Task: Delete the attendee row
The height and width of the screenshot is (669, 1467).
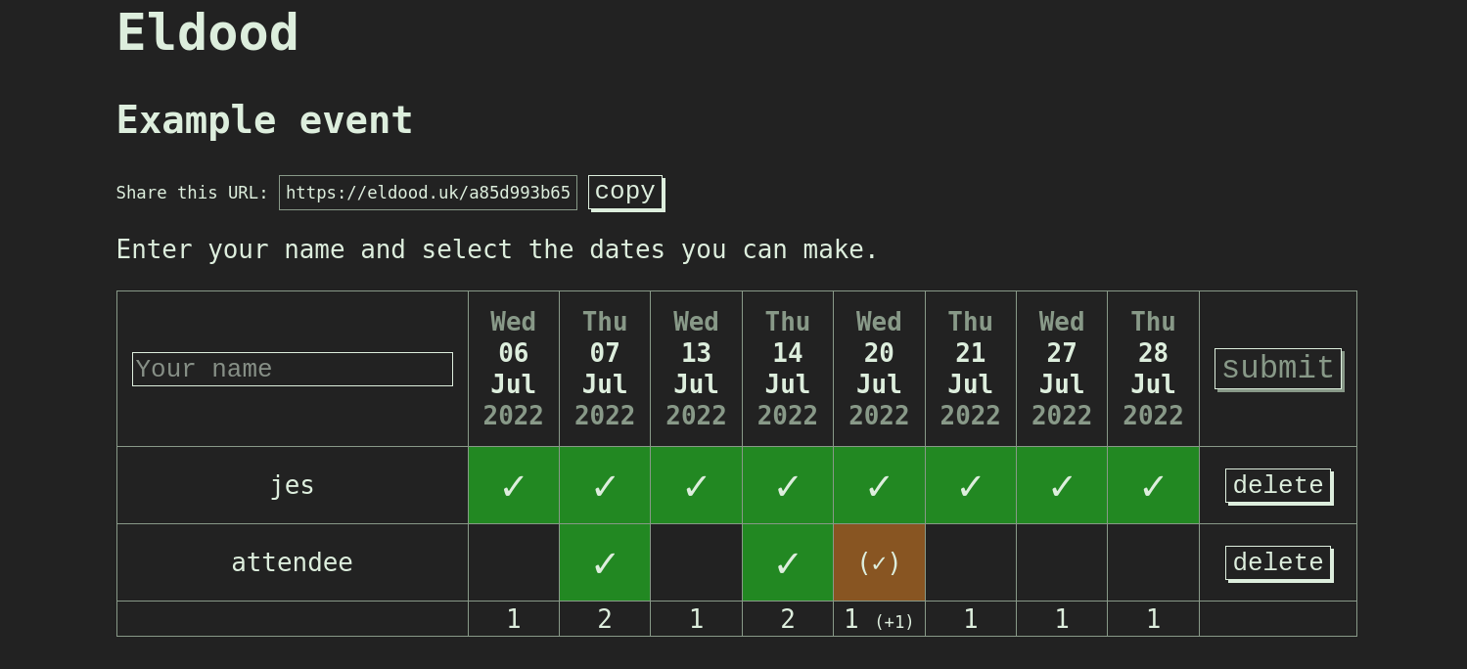Action: (x=1277, y=562)
